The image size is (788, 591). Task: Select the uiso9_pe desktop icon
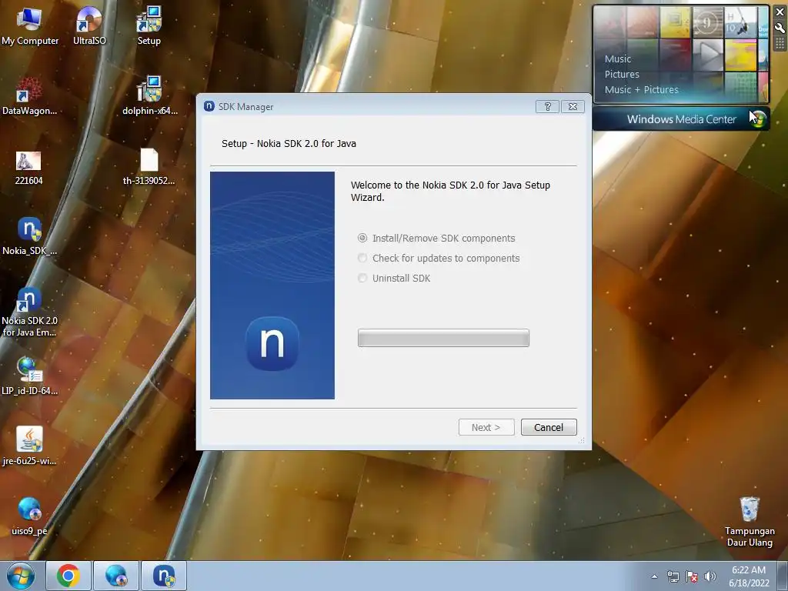(29, 516)
